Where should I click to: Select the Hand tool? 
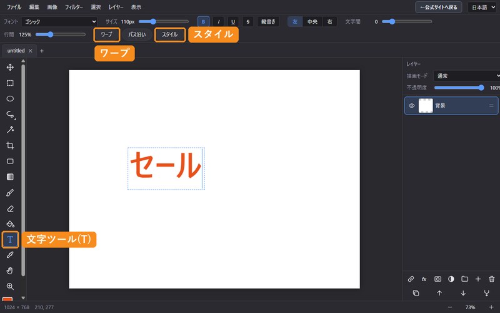[x=10, y=271]
